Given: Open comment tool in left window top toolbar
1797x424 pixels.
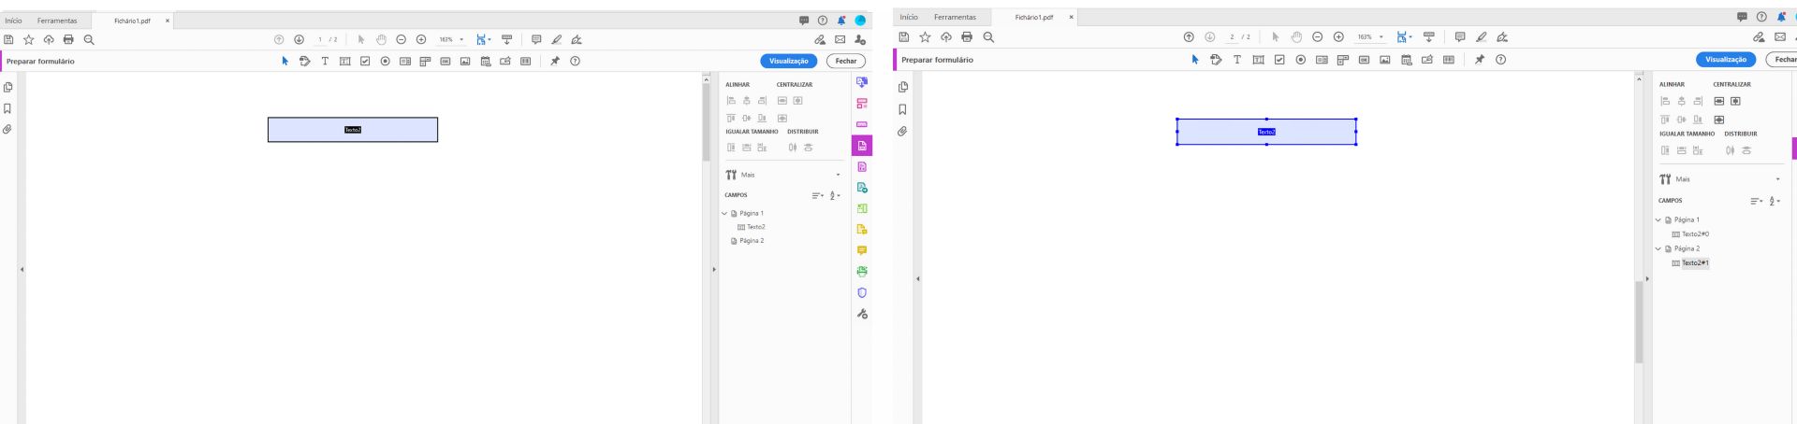Looking at the screenshot, I should pos(536,40).
